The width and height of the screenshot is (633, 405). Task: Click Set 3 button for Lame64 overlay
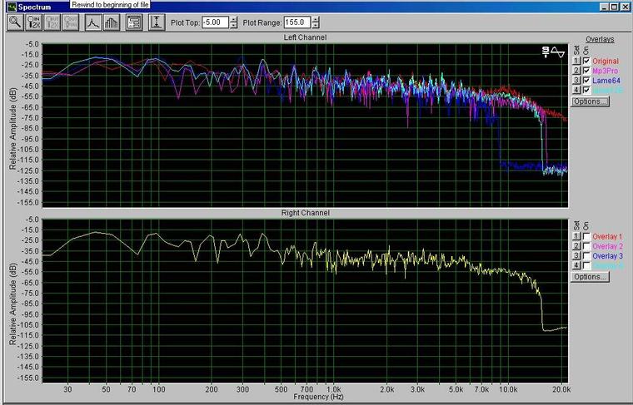(x=575, y=81)
